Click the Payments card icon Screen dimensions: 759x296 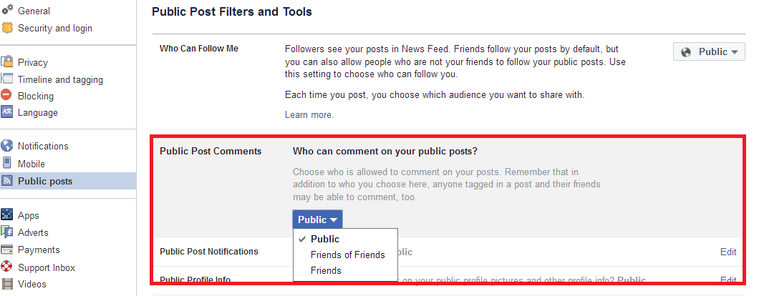pyautogui.click(x=6, y=250)
